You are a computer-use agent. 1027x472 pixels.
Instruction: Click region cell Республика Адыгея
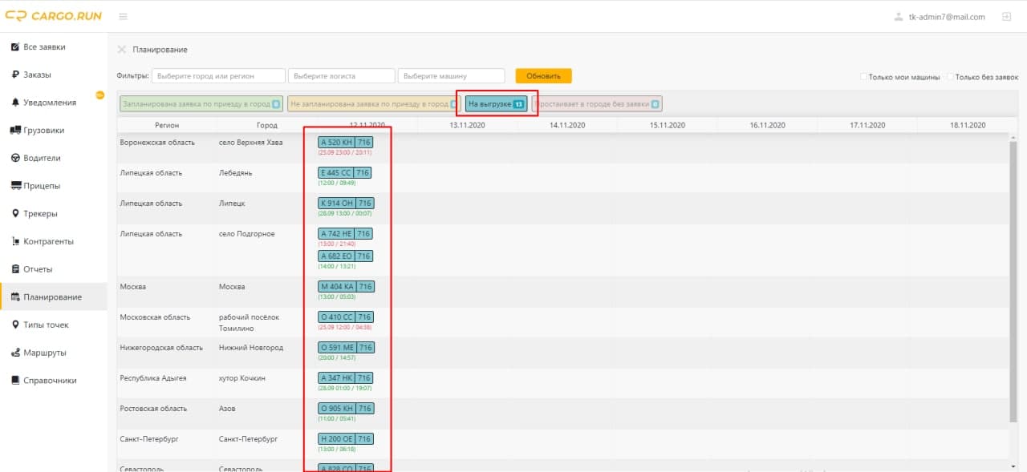tap(153, 378)
